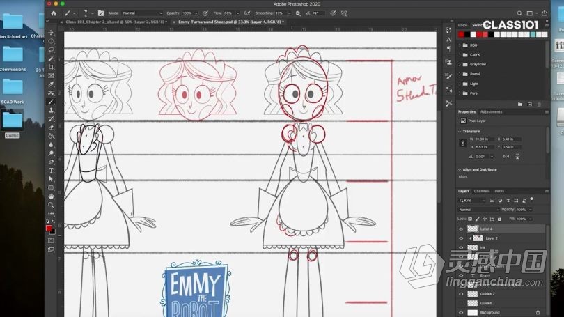The height and width of the screenshot is (317, 564).
Task: Toggle pressure for opacity button
Action: tap(205, 13)
